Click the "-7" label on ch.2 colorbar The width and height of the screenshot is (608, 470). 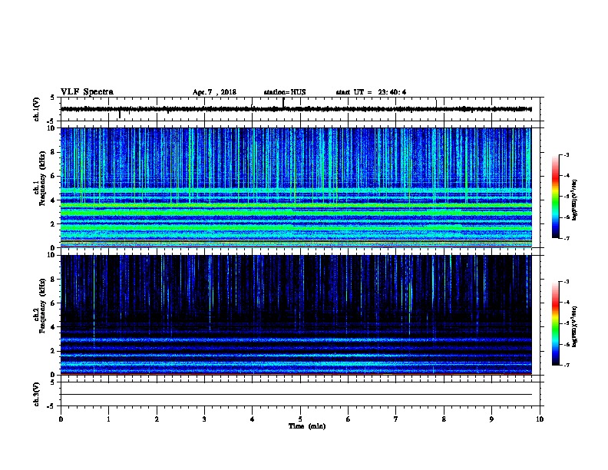[567, 365]
